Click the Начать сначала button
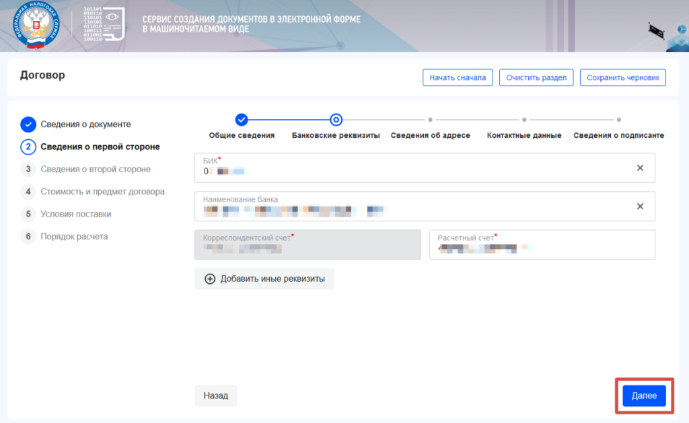The width and height of the screenshot is (689, 423). click(x=458, y=78)
